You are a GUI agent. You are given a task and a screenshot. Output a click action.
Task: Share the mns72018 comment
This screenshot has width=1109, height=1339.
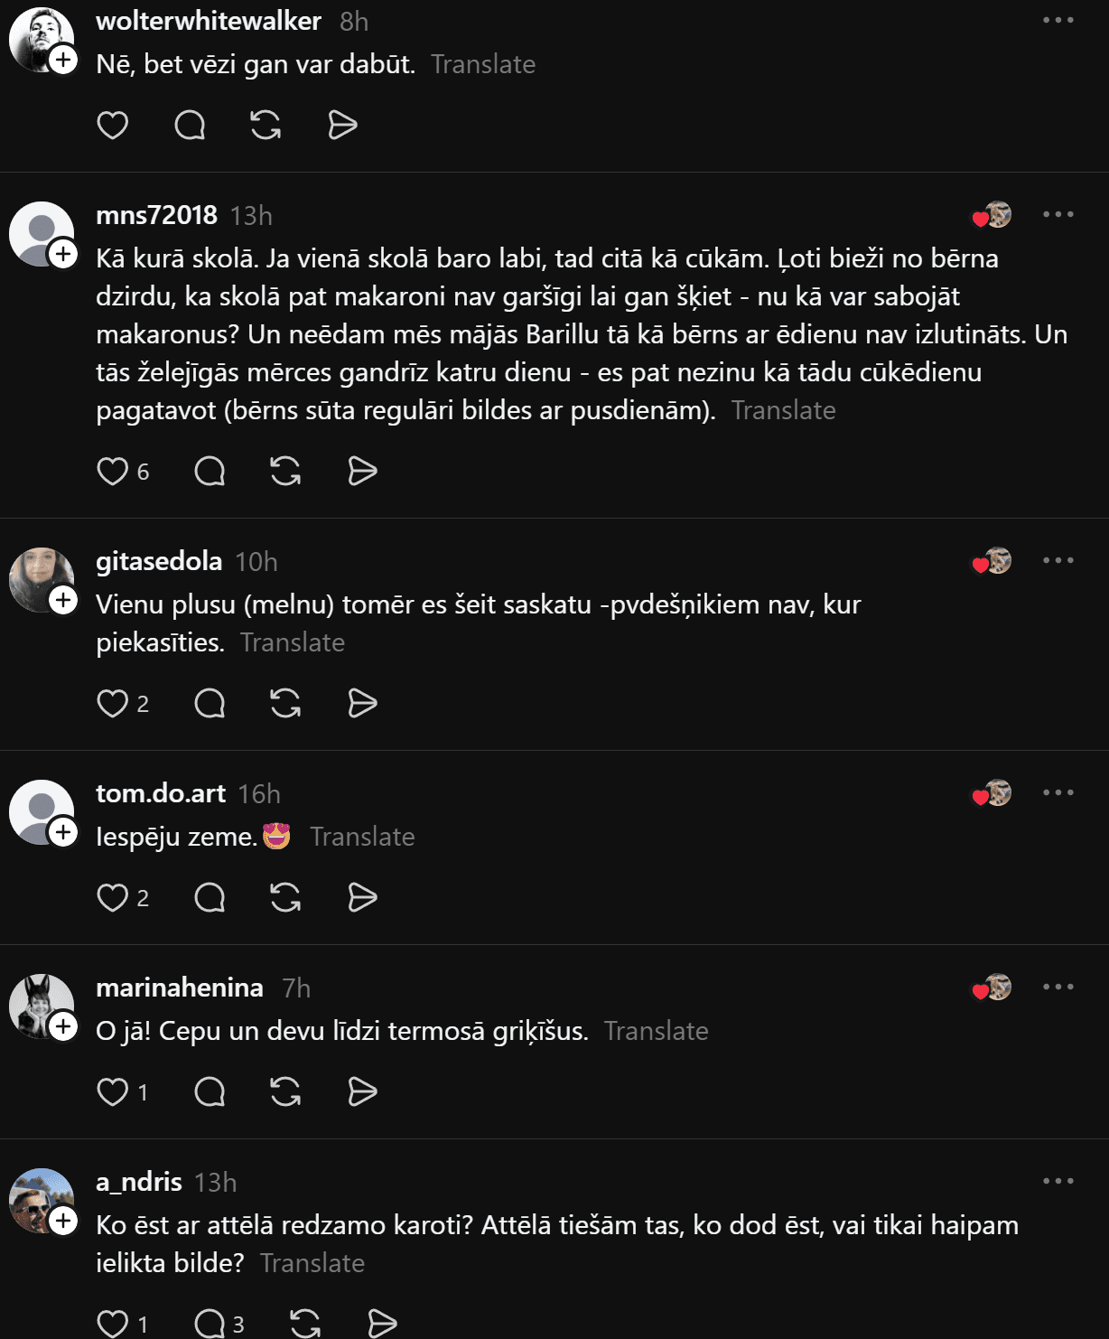362,471
